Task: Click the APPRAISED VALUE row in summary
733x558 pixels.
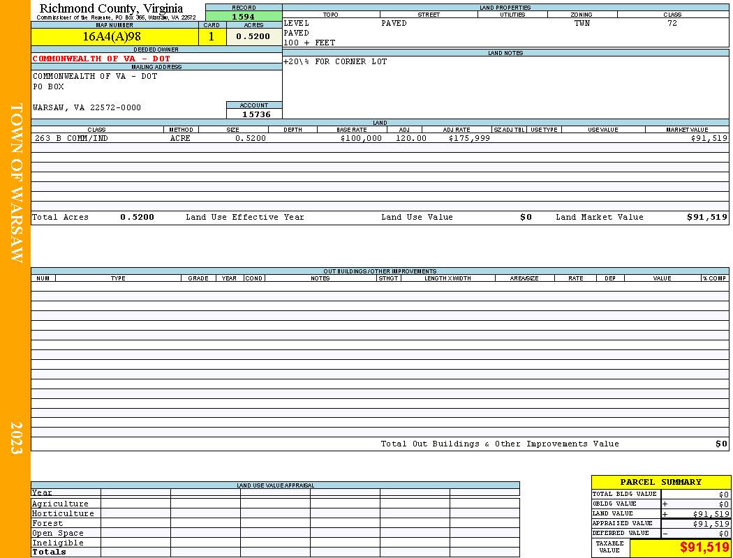Action: pyautogui.click(x=660, y=523)
